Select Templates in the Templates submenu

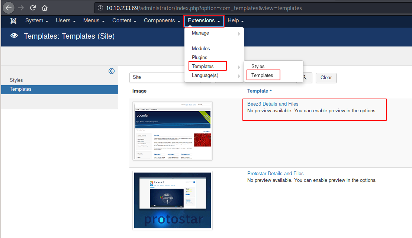coord(262,75)
